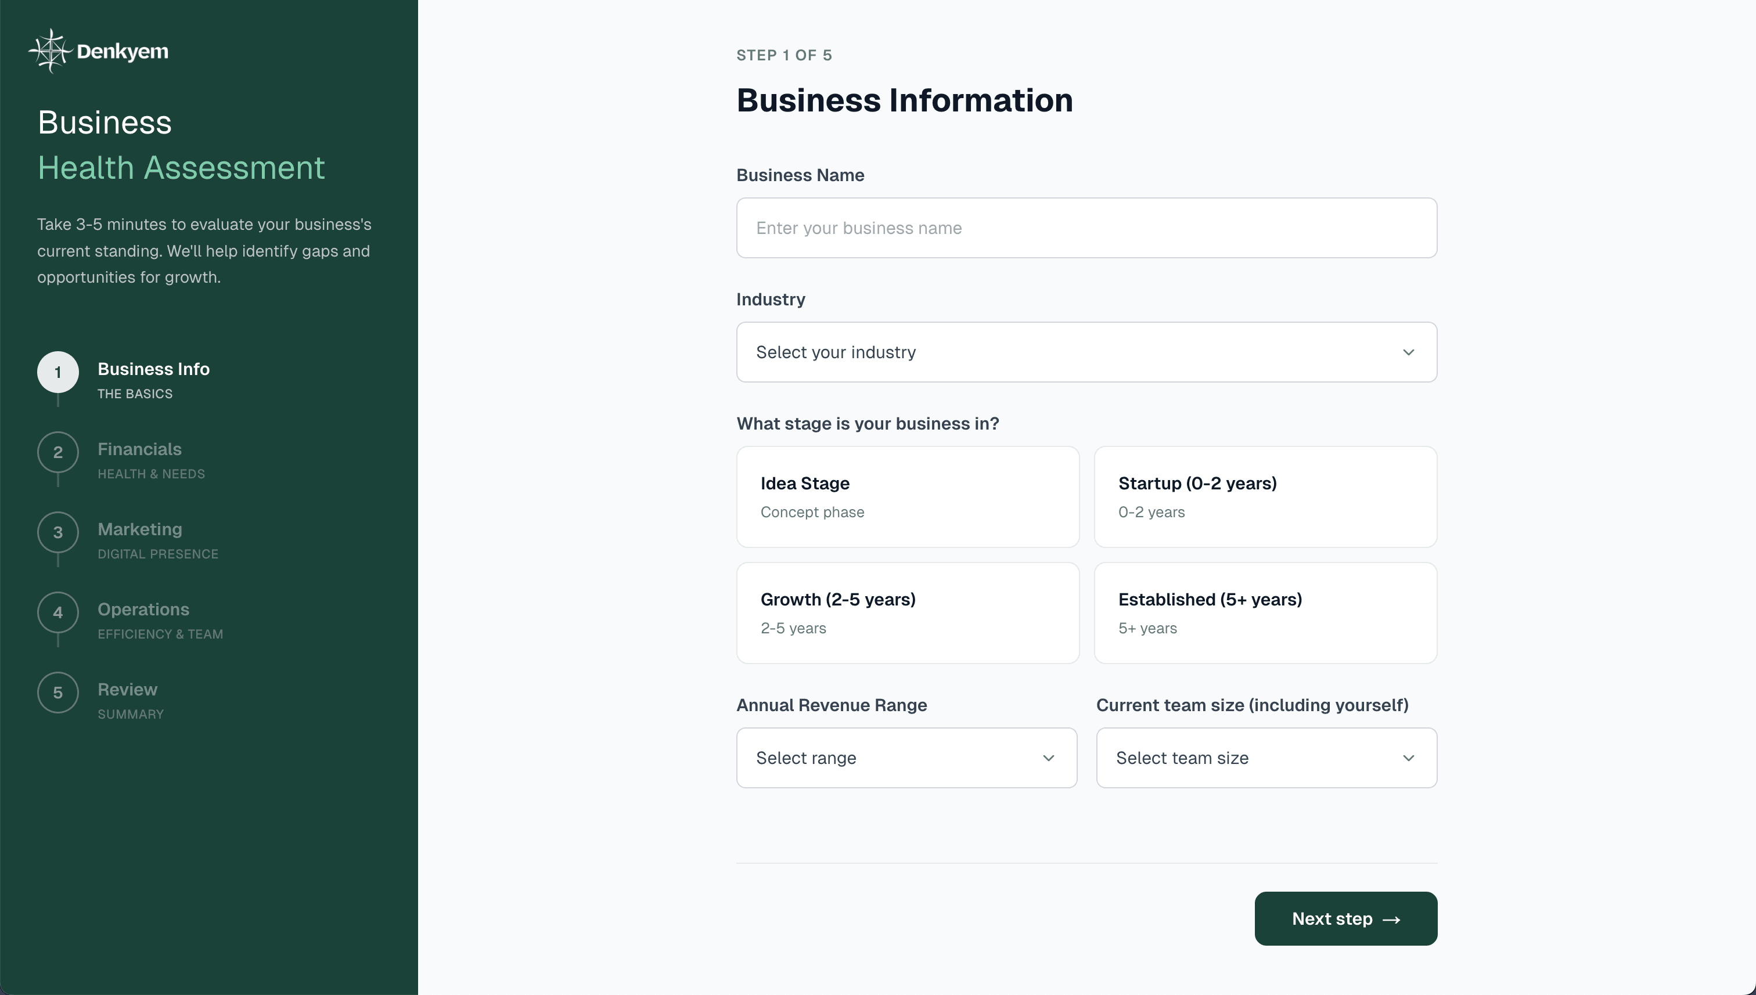Open the Select your industry dropdown
This screenshot has height=995, width=1756.
1086,352
